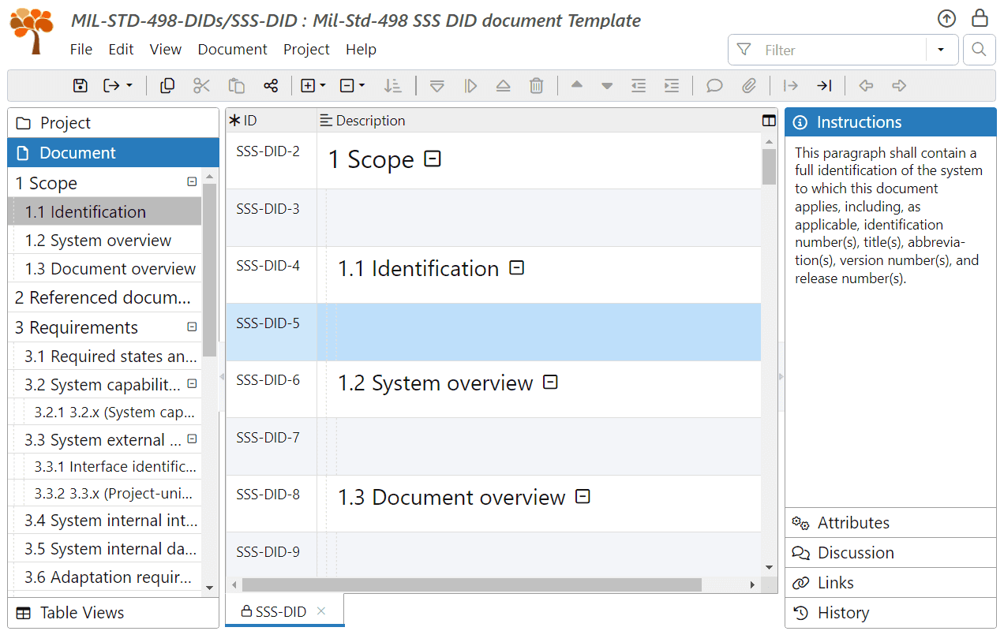
Task: Click the Indent icon
Action: pos(672,86)
